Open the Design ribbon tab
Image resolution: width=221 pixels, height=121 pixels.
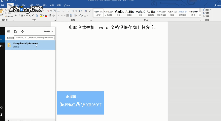pyautogui.click(x=24, y=5)
